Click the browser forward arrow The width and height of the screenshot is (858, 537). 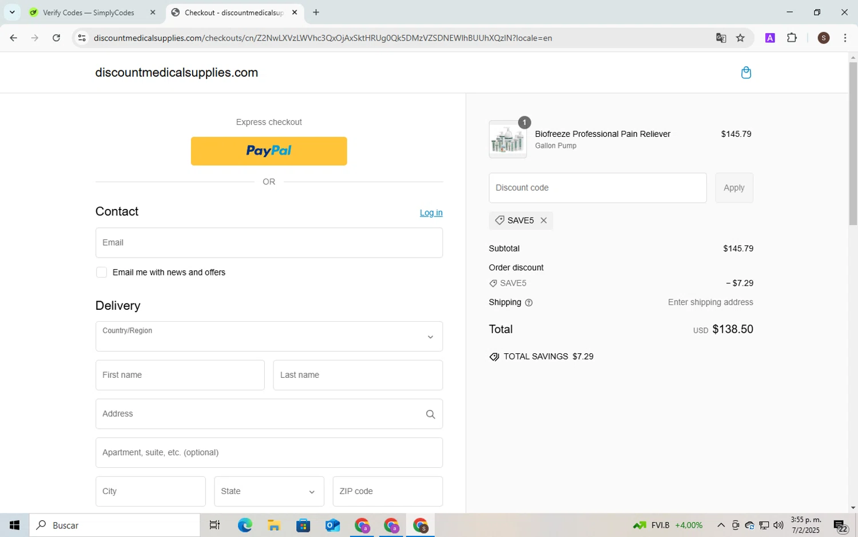(35, 38)
